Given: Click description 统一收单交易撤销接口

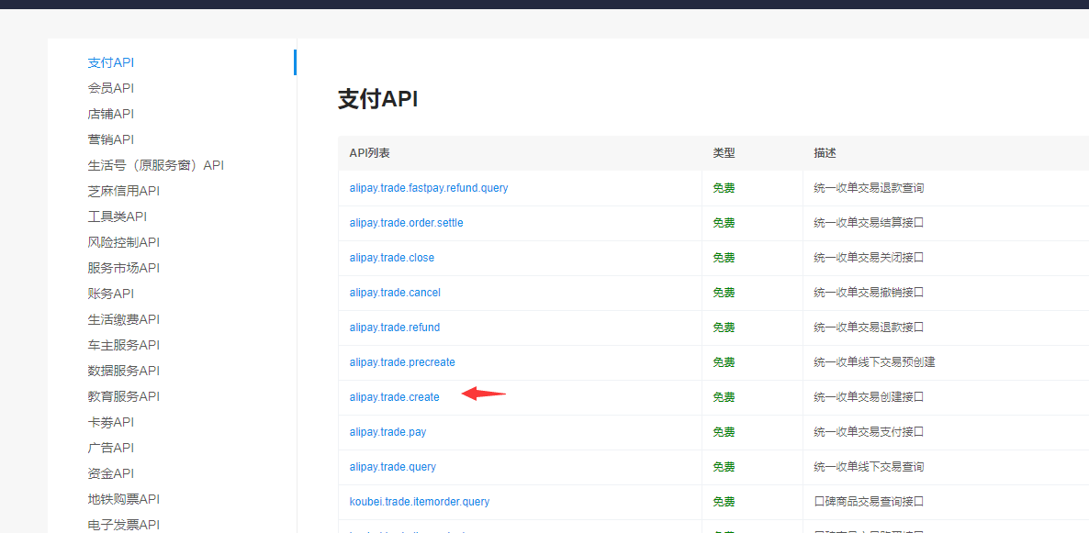Looking at the screenshot, I should (869, 292).
